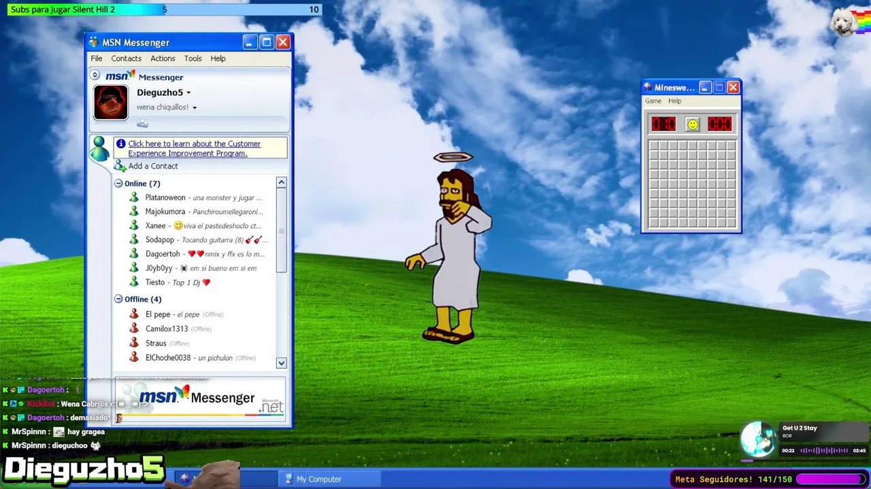Open the File menu in MSN Messenger
Image resolution: width=871 pixels, height=489 pixels.
[x=97, y=58]
